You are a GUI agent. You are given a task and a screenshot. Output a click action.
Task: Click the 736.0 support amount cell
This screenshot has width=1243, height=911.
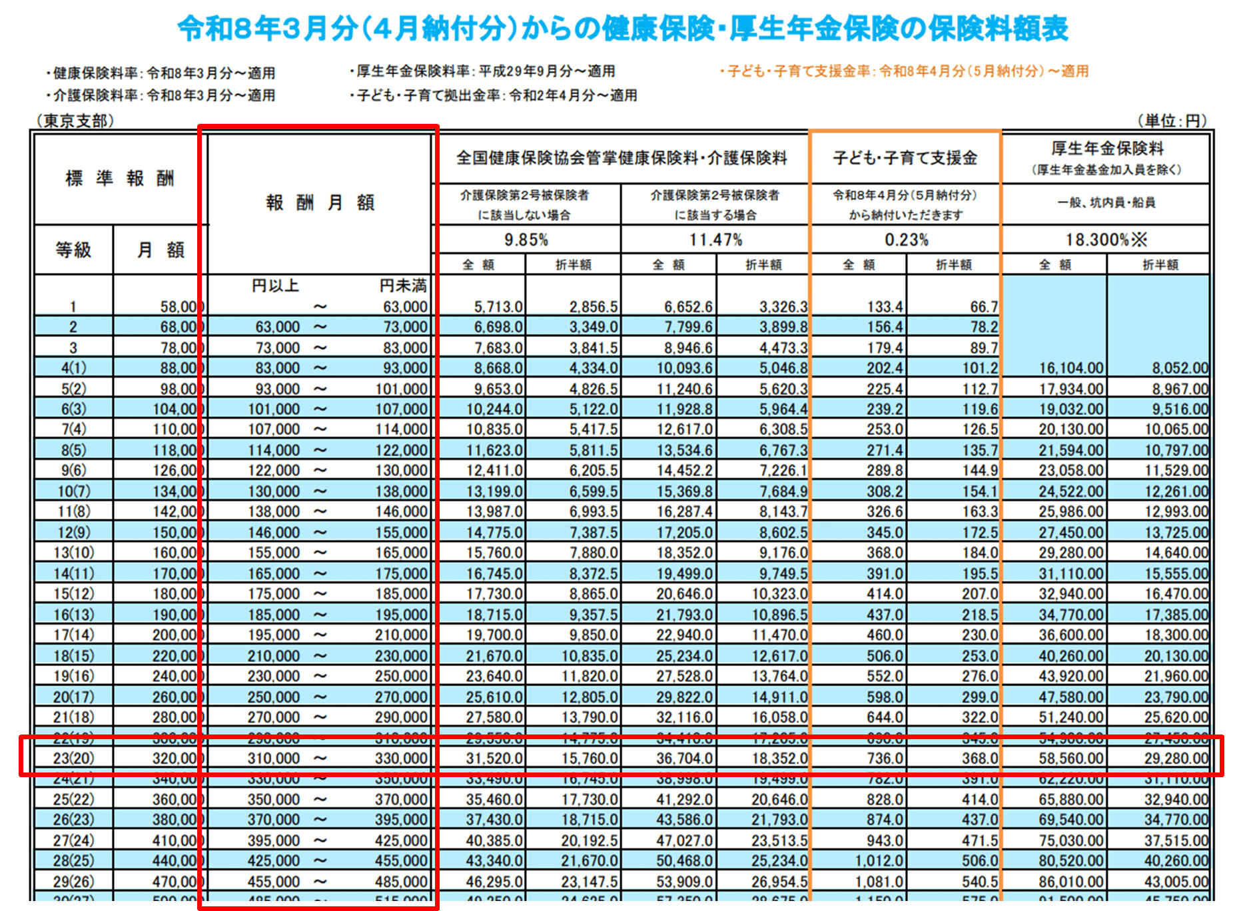click(885, 758)
